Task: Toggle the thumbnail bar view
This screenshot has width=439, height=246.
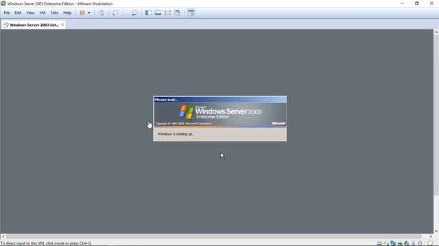Action: (158, 13)
